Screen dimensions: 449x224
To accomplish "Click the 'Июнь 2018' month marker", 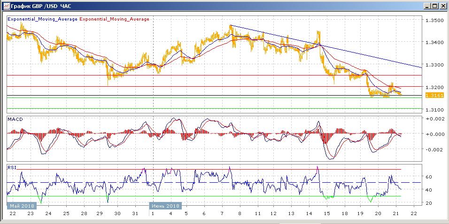I will (x=165, y=206).
